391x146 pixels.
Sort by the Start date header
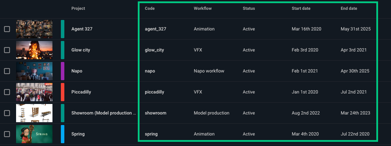[x=301, y=8]
